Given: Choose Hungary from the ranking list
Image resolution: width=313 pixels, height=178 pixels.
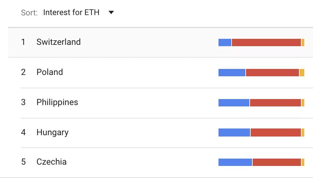Looking at the screenshot, I should coord(52,132).
